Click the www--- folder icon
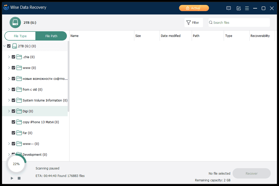 [x=19, y=144]
